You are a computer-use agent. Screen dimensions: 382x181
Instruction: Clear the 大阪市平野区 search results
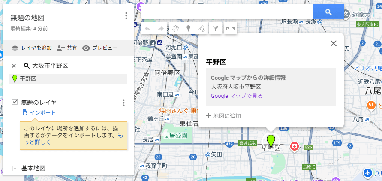click(14, 66)
